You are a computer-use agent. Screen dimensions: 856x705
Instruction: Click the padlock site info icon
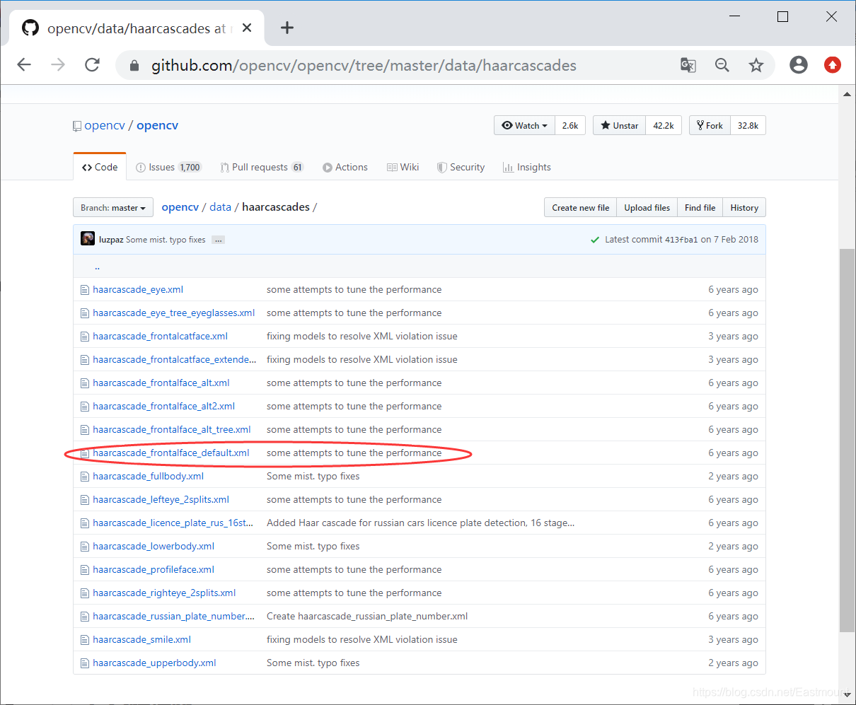click(134, 66)
